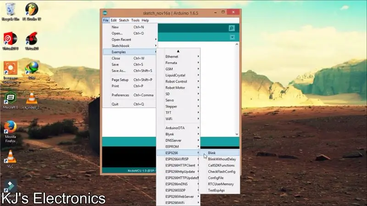
Task: Click the editor scrollbar up arrow
Action: click(237, 44)
